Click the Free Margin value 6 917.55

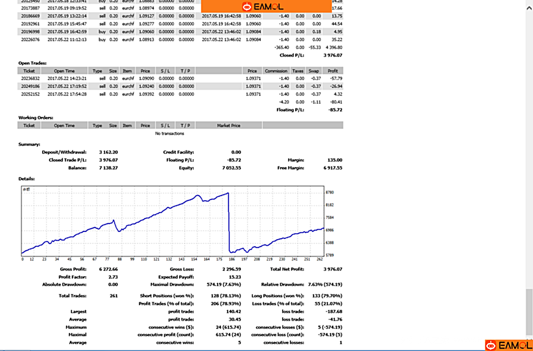click(x=333, y=168)
